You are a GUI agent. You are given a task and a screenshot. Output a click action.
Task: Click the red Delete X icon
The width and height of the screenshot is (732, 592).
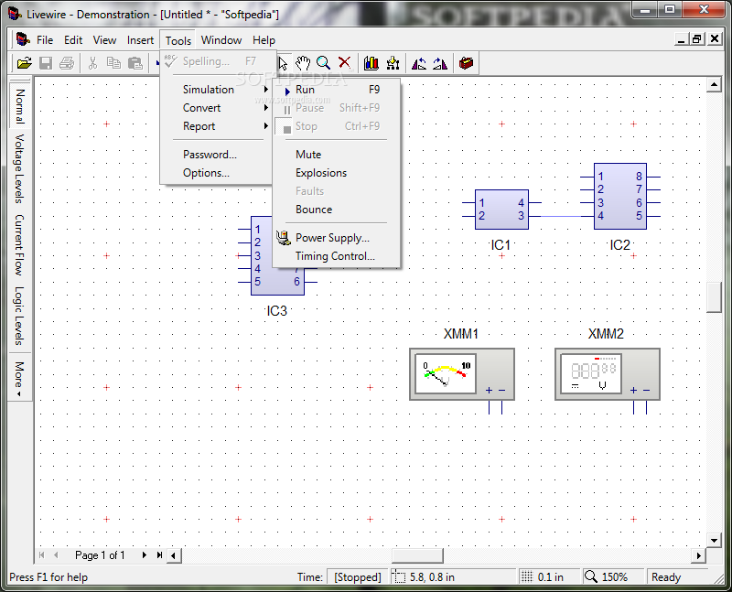click(345, 62)
